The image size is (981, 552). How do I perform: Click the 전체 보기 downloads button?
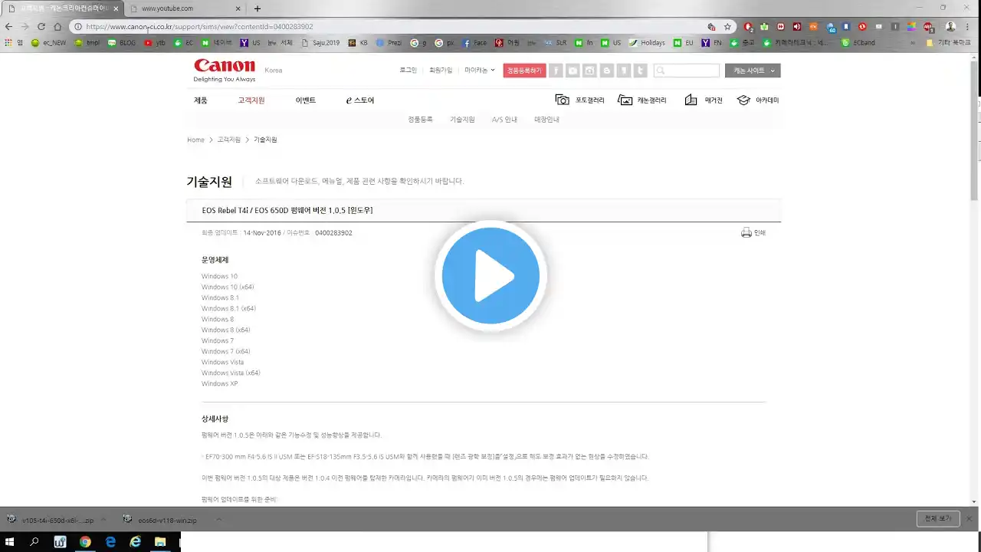(938, 519)
